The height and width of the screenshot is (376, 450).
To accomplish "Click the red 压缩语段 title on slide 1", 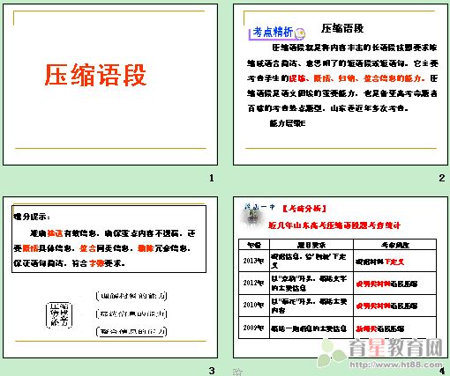I will pyautogui.click(x=95, y=75).
